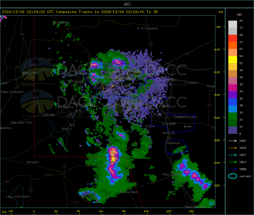Select the tan 45–48 dBZ swatch
Screen dimensions: 254x215
tap(233, 73)
